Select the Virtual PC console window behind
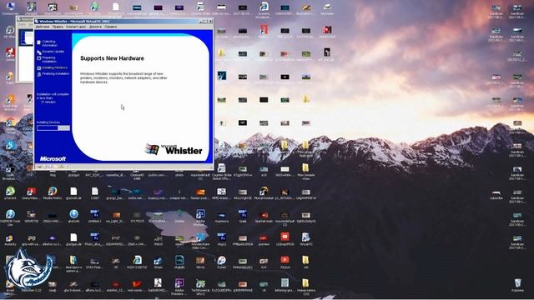Image resolution: width=534 pixels, height=300 pixels. coord(26,51)
